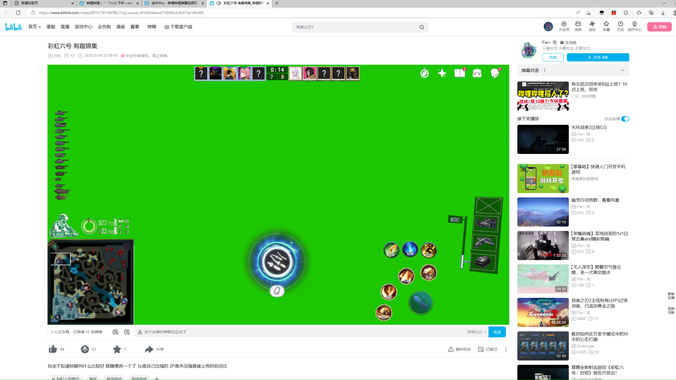This screenshot has width=676, height=380.
Task: Toggle danmaku display switch icon
Action: (x=115, y=332)
